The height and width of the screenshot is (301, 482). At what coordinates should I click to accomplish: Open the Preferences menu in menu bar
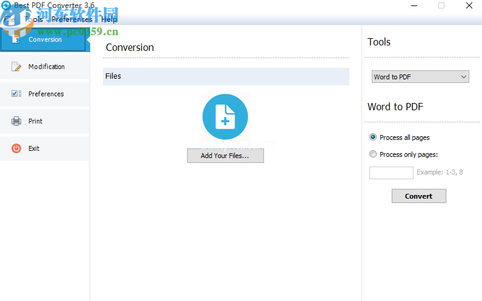click(x=71, y=19)
